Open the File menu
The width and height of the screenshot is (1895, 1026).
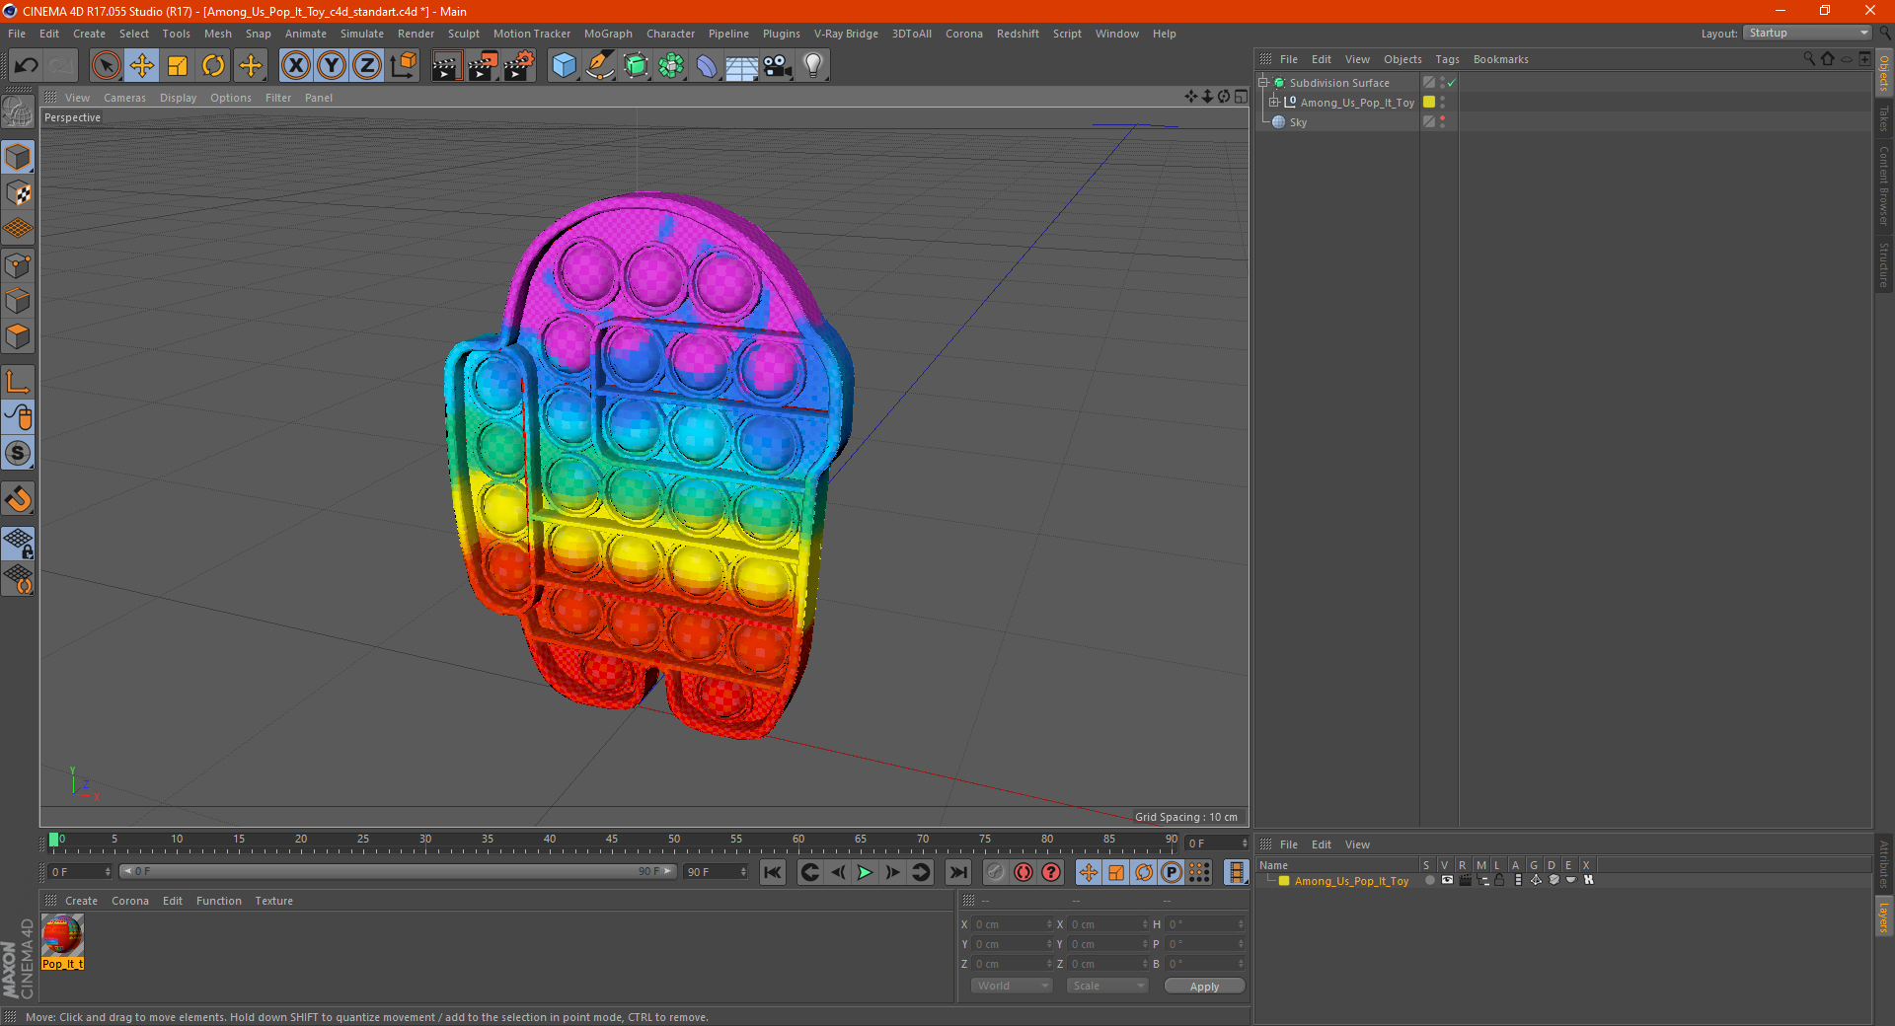[17, 34]
